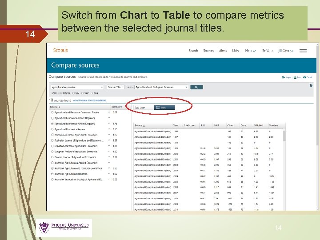Switch to the Table view
The height and width of the screenshot is (240, 320).
(164, 108)
